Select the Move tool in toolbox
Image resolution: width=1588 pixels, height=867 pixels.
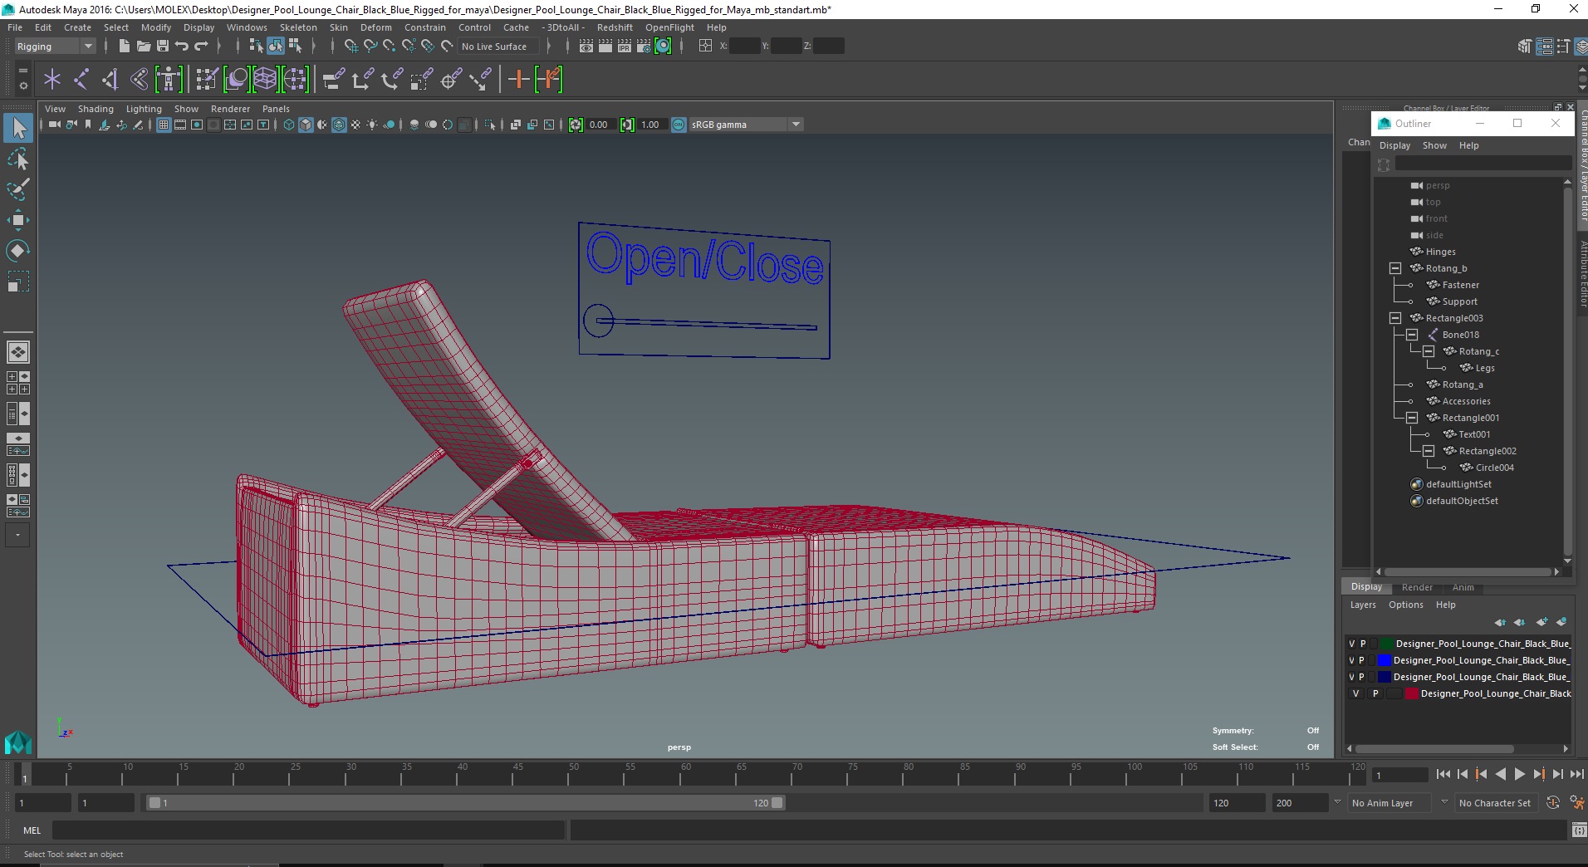(18, 220)
